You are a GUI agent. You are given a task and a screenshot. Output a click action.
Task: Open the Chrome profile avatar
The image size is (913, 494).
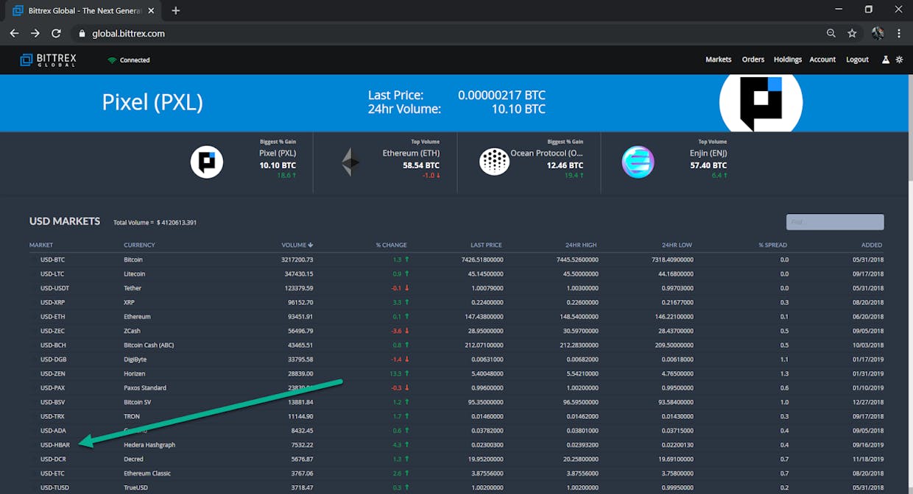[x=877, y=33]
